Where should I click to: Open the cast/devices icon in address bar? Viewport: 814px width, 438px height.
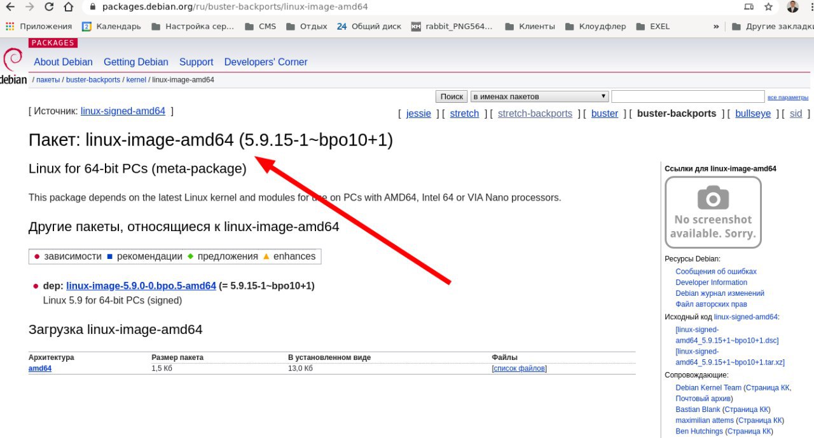pos(748,7)
